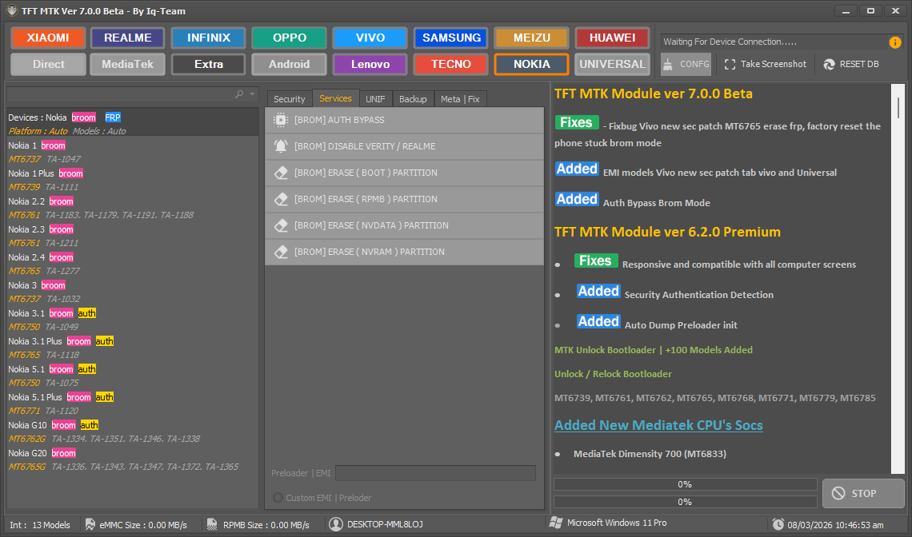The width and height of the screenshot is (912, 537).
Task: Open the CONFG brush icon button
Action: point(686,64)
